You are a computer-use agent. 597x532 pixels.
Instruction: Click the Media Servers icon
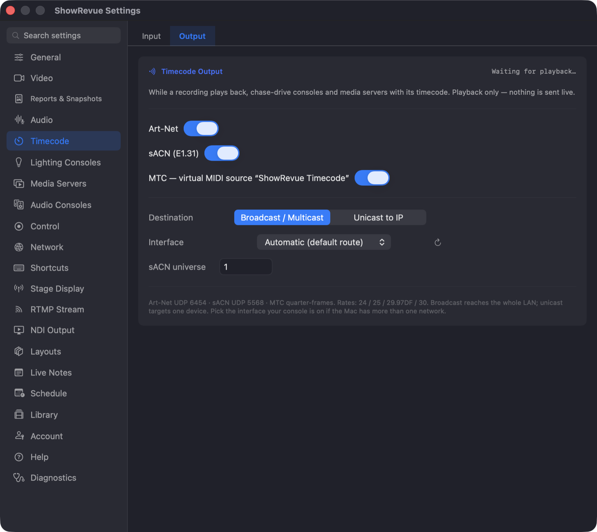coord(19,183)
